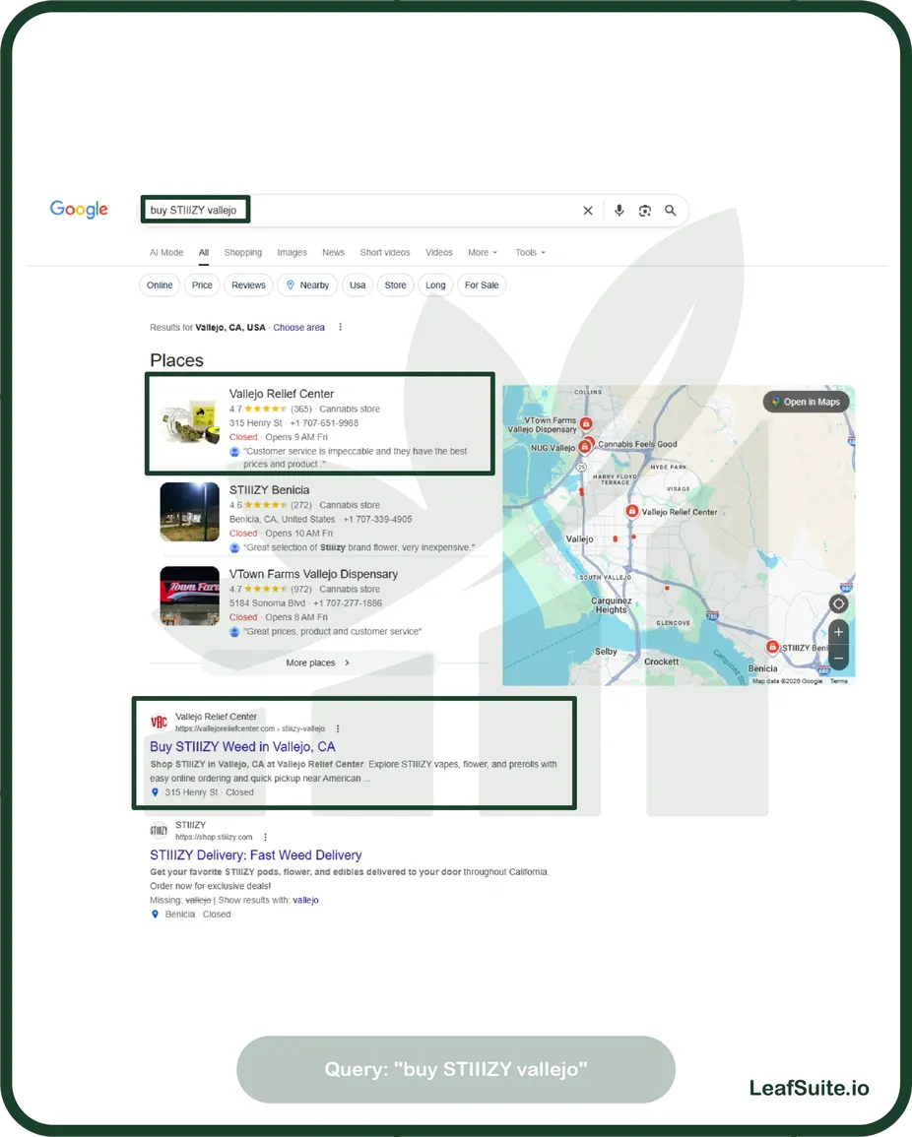Image resolution: width=912 pixels, height=1137 pixels.
Task: Switch to the Images tab
Action: click(292, 253)
